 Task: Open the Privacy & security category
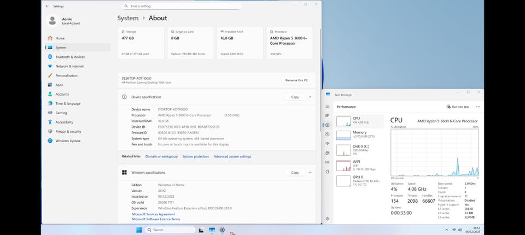click(69, 131)
